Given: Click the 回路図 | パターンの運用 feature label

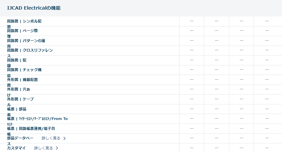Looking at the screenshot, I should 26,41.
